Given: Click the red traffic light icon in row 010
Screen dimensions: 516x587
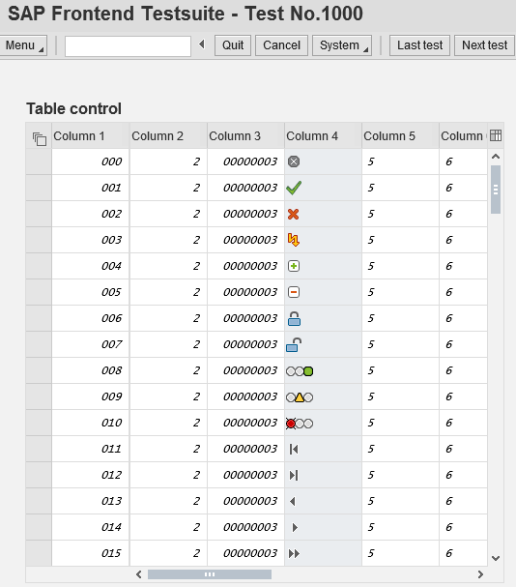Looking at the screenshot, I should [x=300, y=424].
